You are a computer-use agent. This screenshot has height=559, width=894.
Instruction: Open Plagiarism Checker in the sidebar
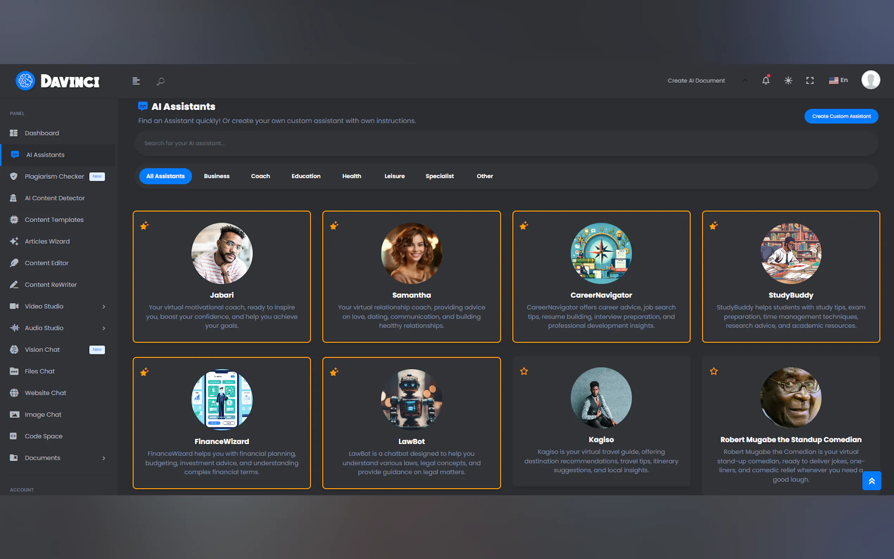54,176
